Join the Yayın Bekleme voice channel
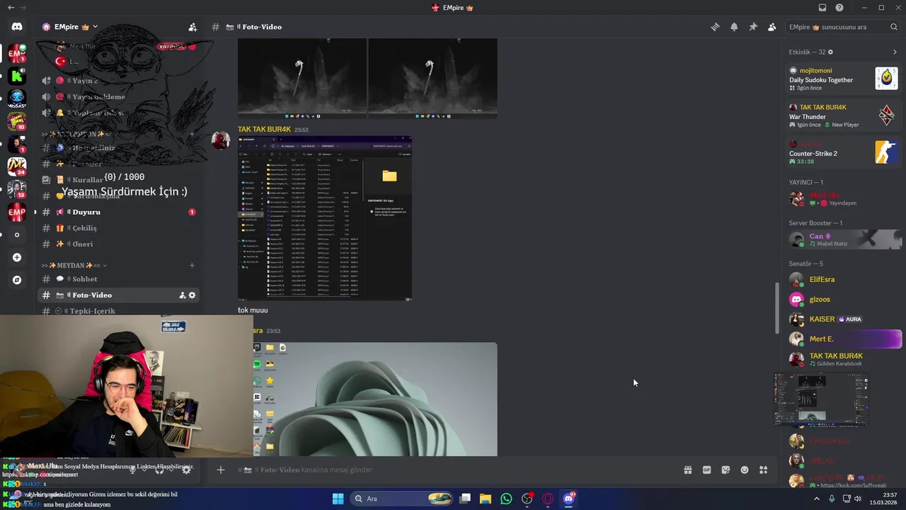The image size is (906, 510). click(x=118, y=96)
